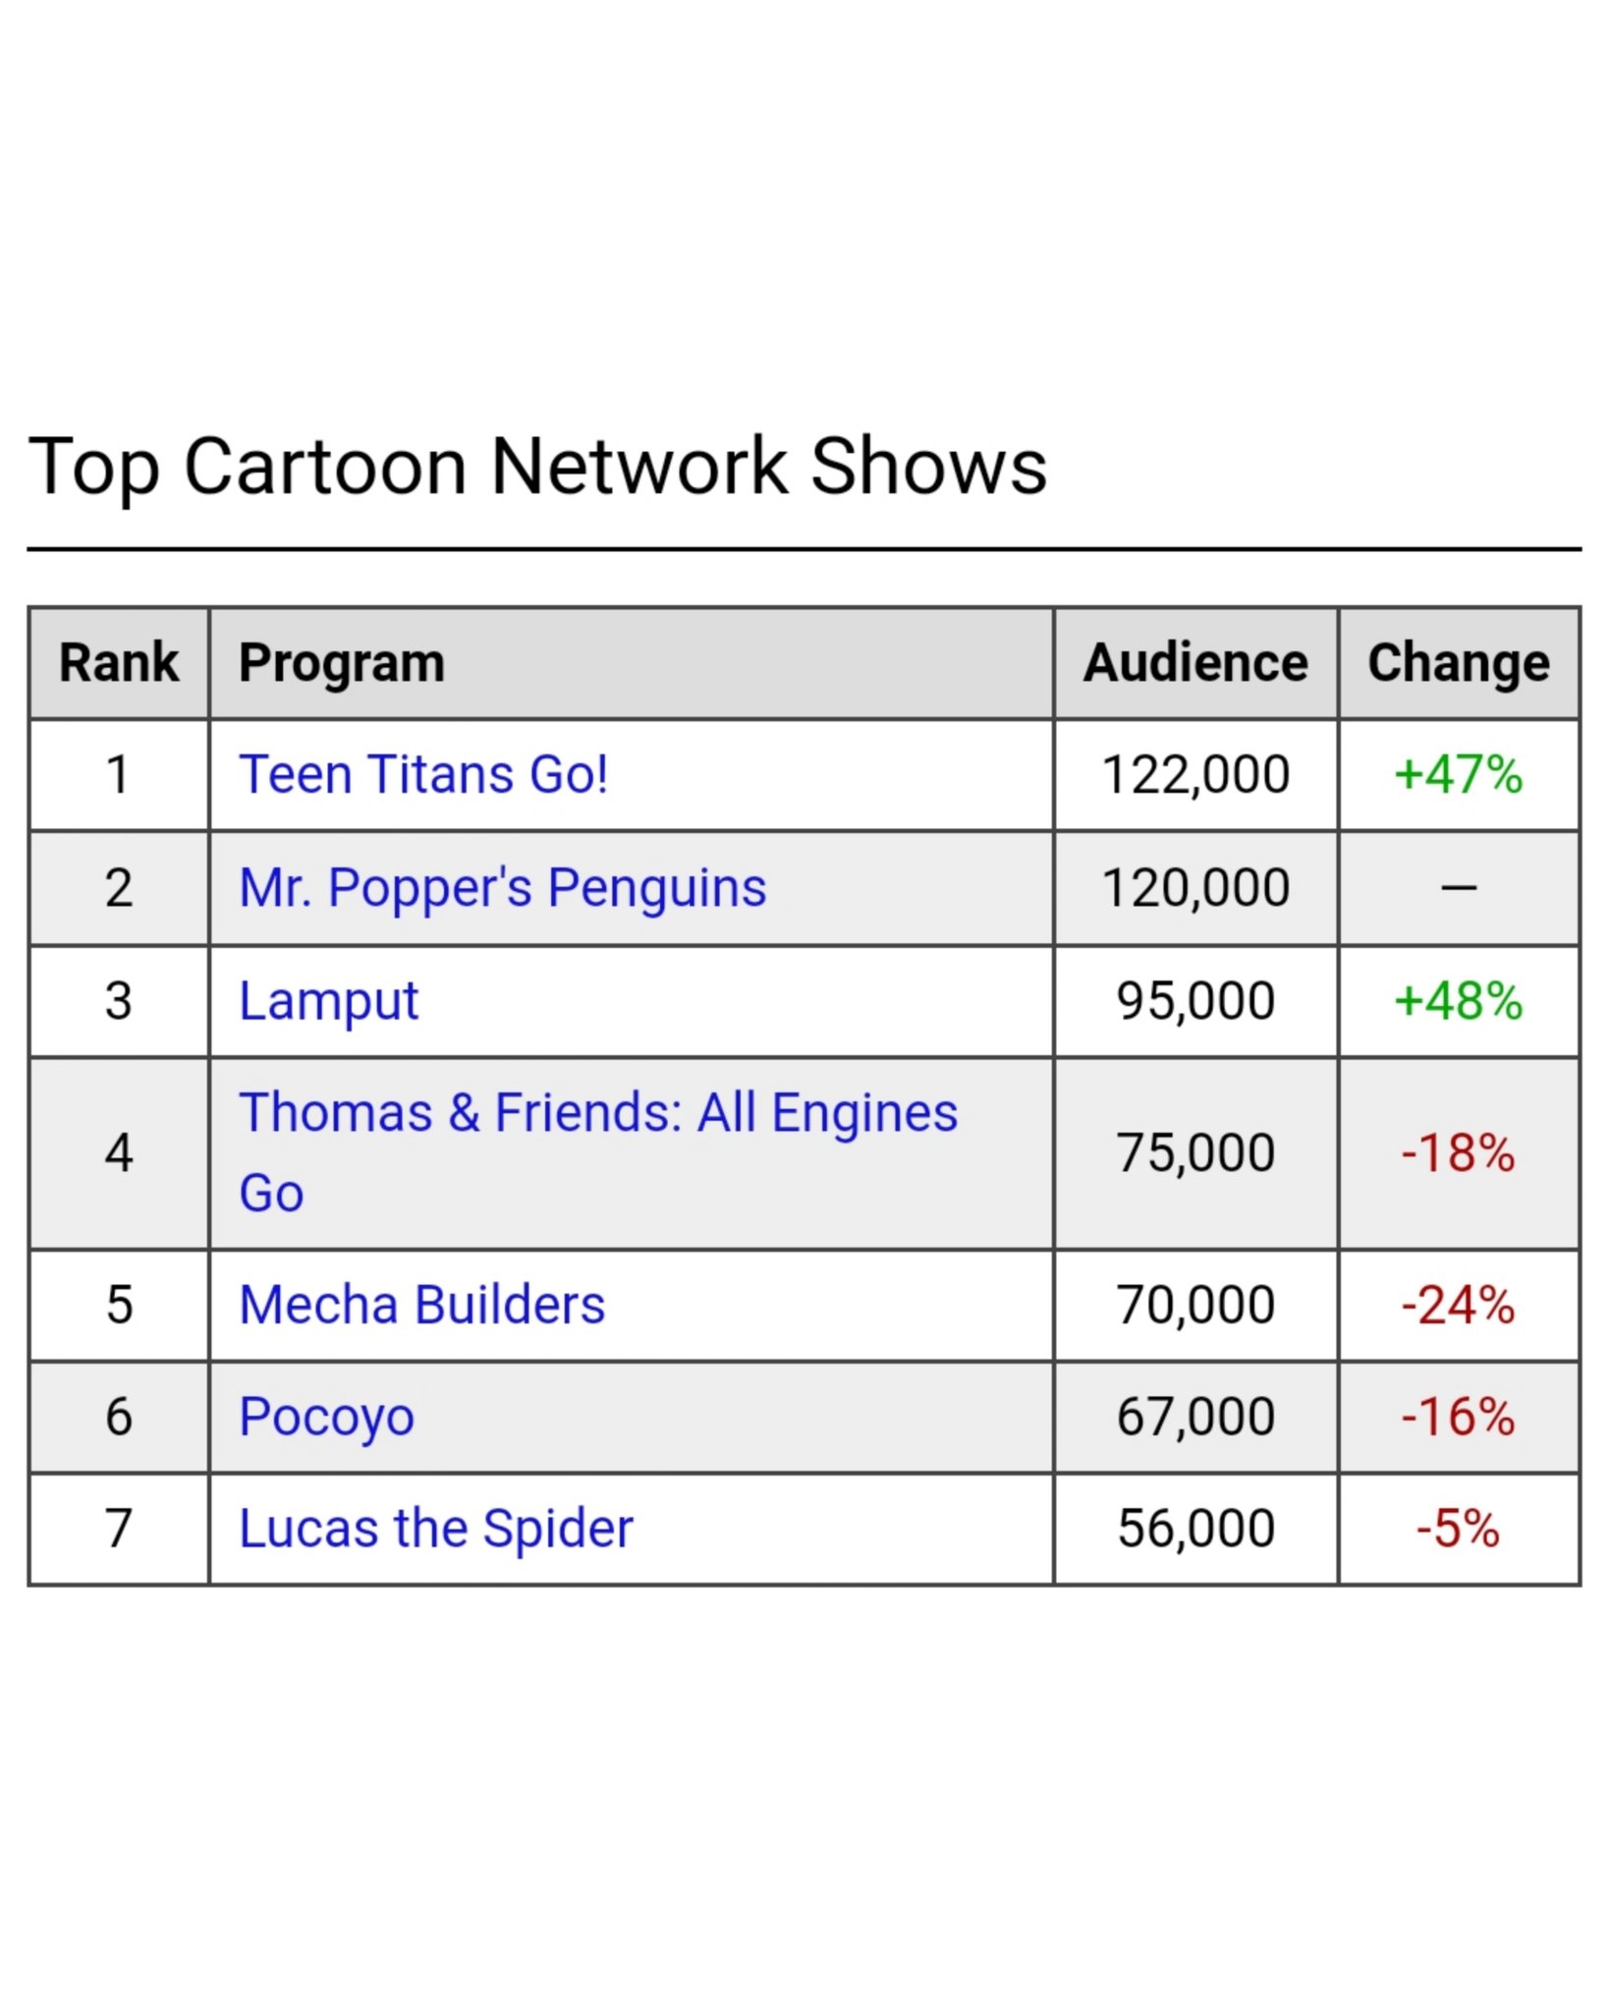This screenshot has width=1609, height=2012.
Task: Click the 56,000 audience figure
Action: point(1194,1529)
